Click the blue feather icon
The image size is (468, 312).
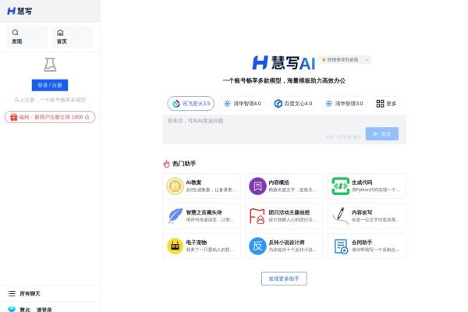[175, 215]
